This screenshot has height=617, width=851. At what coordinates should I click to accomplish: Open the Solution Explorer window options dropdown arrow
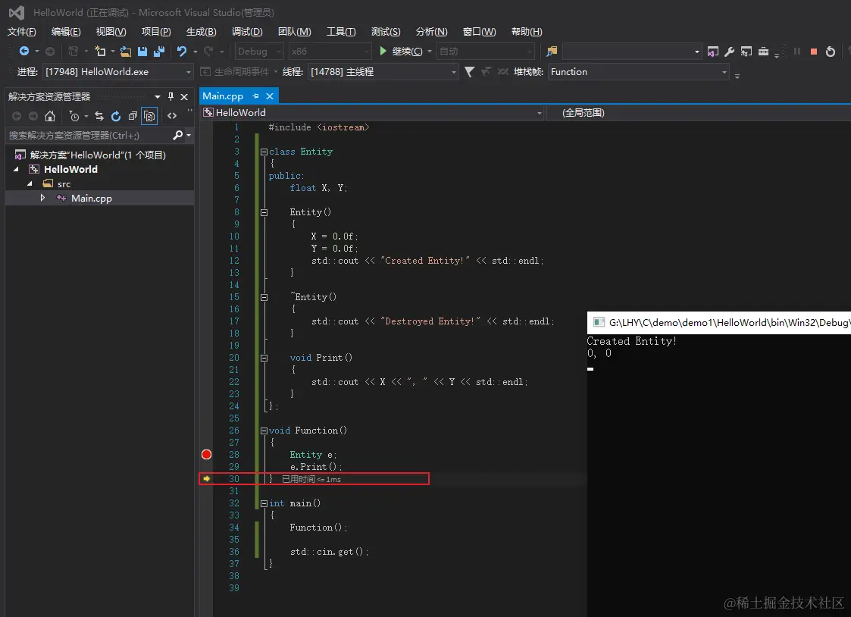click(158, 96)
